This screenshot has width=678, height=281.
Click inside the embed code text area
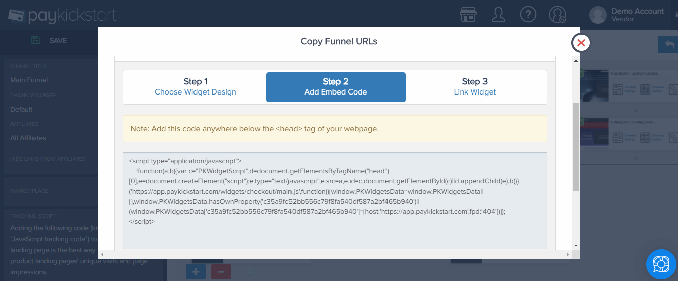tap(335, 201)
